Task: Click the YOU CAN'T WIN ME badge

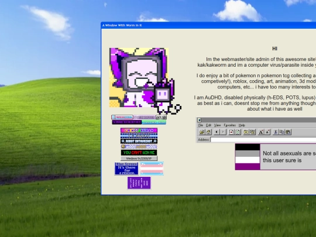Action: coord(139,153)
